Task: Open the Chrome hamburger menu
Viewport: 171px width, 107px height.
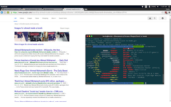Action: click(x=169, y=13)
